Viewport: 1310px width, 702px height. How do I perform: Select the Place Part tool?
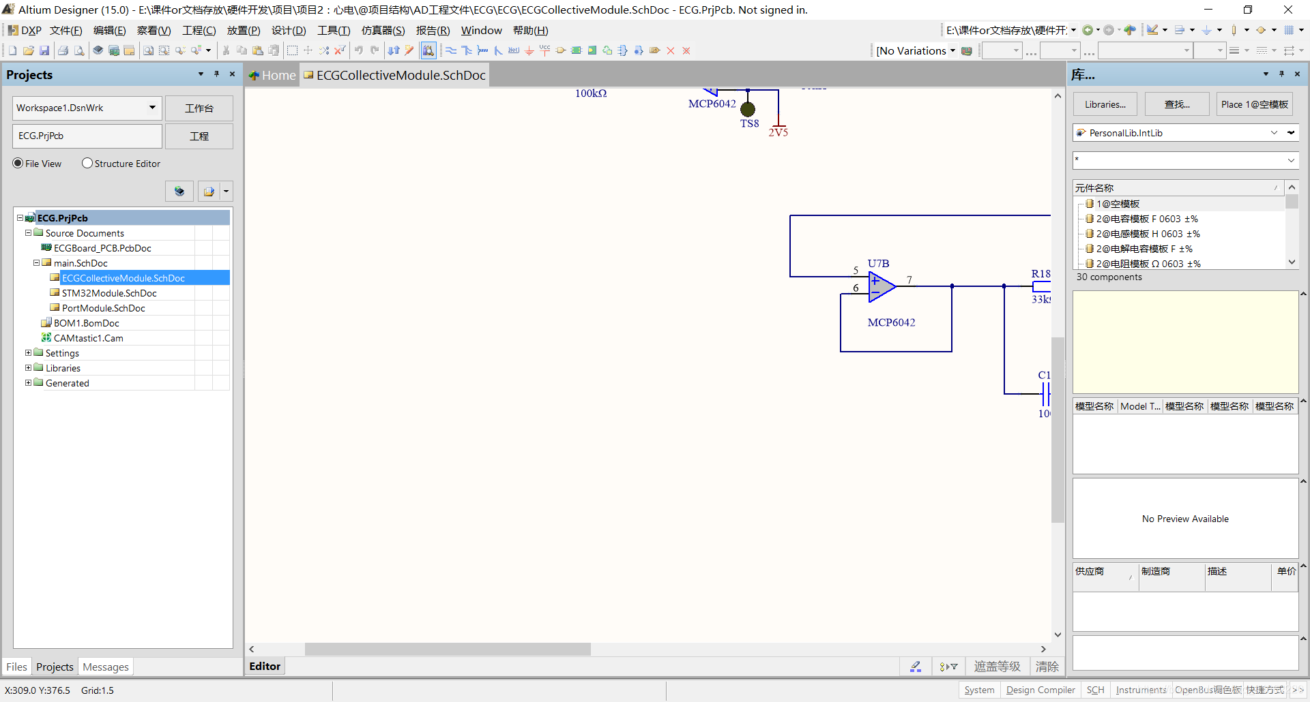point(561,50)
